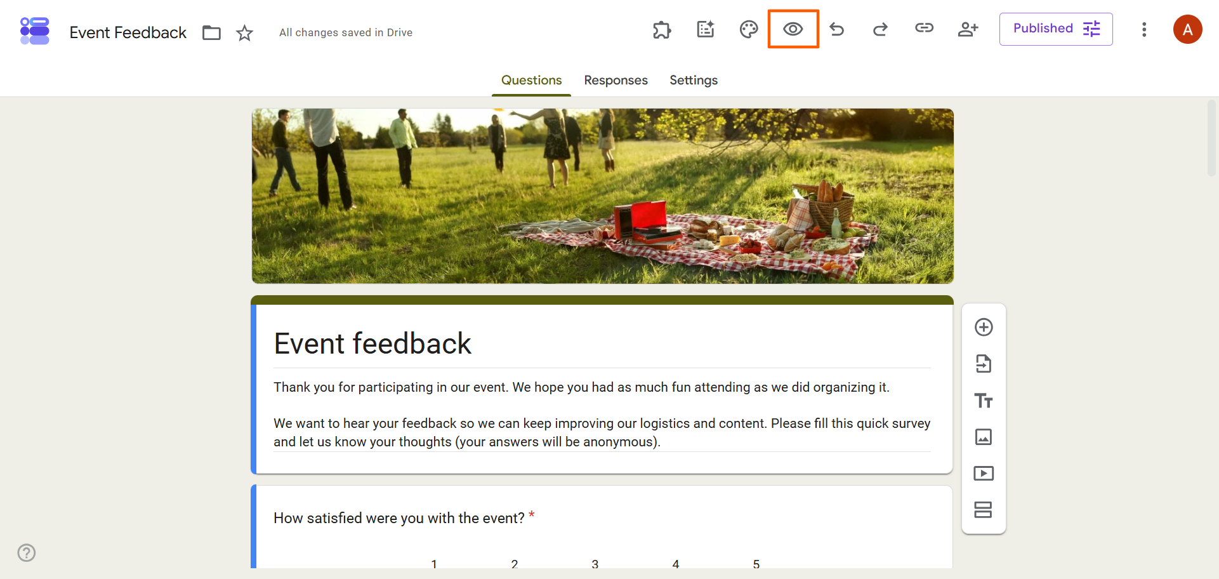Redo the last change
The height and width of the screenshot is (579, 1219).
pyautogui.click(x=880, y=29)
